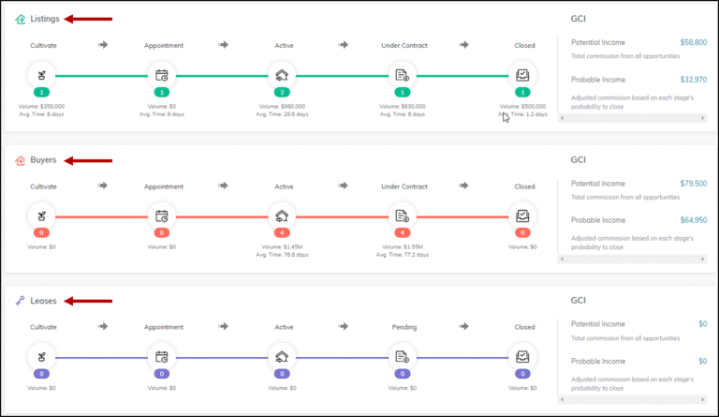719x417 pixels.
Task: Click Buyers Probable Income $64,950 value
Action: pos(694,220)
